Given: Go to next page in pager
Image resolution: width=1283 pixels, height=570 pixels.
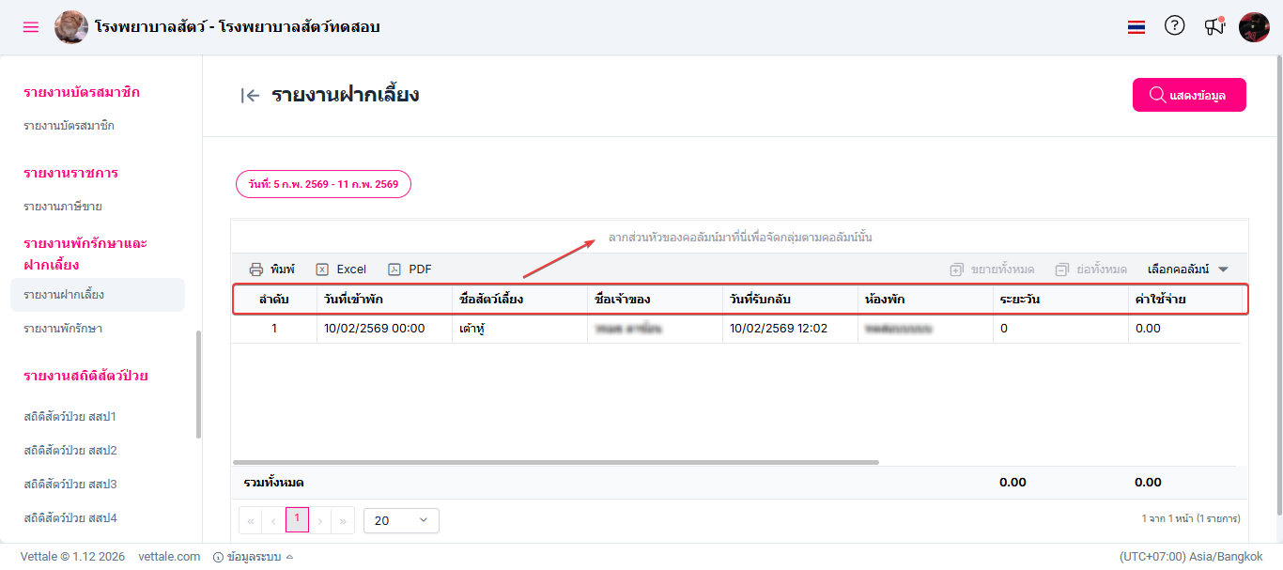Looking at the screenshot, I should [320, 520].
